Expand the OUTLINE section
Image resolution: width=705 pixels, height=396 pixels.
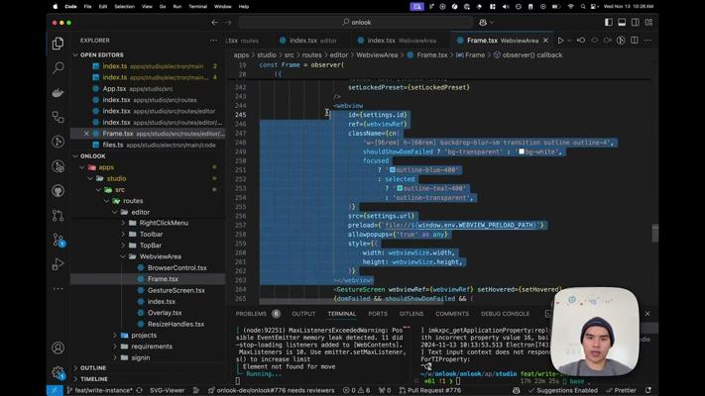click(93, 367)
